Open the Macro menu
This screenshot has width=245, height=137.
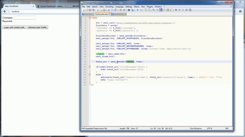[137, 7]
